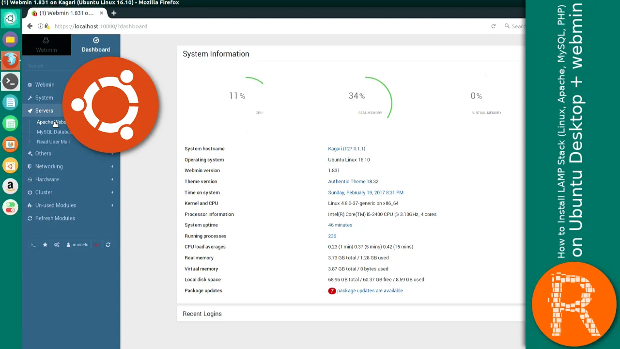Select '3.73 GB total / 1.28 GB used'
The height and width of the screenshot is (349, 620).
click(x=358, y=258)
